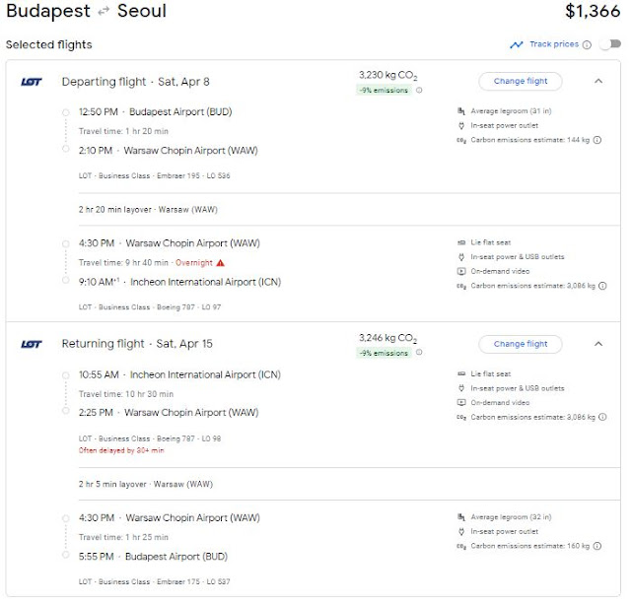The height and width of the screenshot is (605, 631).
Task: Click the Departing flight Sat, Apr 8 header
Action: click(136, 82)
